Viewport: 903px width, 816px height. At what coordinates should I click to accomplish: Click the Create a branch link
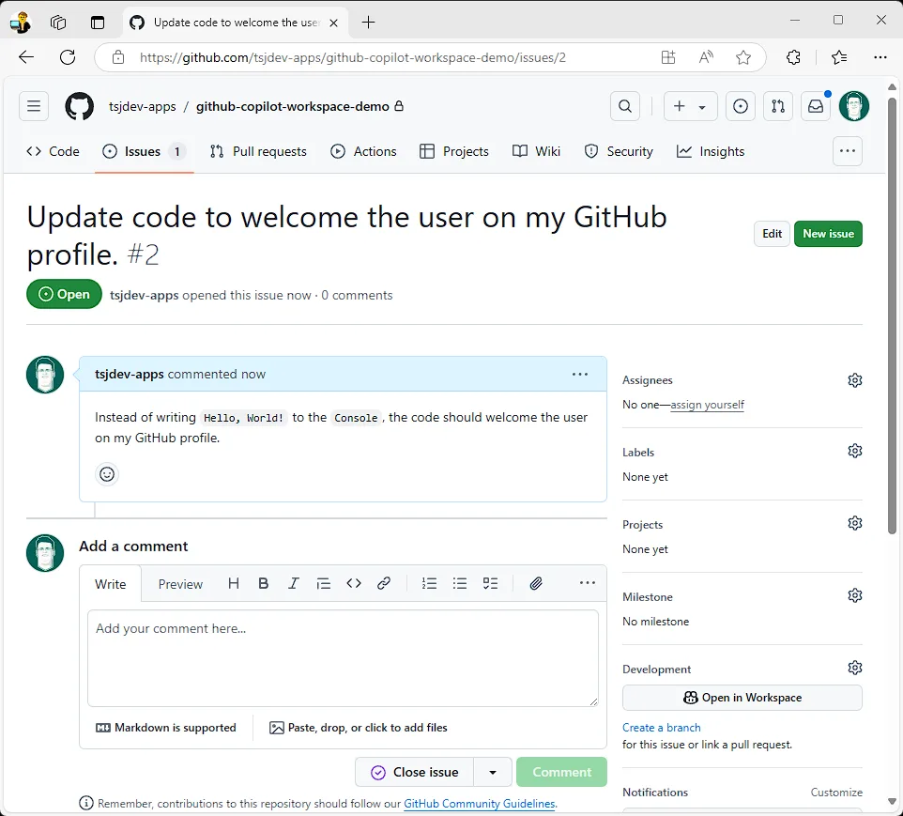662,728
